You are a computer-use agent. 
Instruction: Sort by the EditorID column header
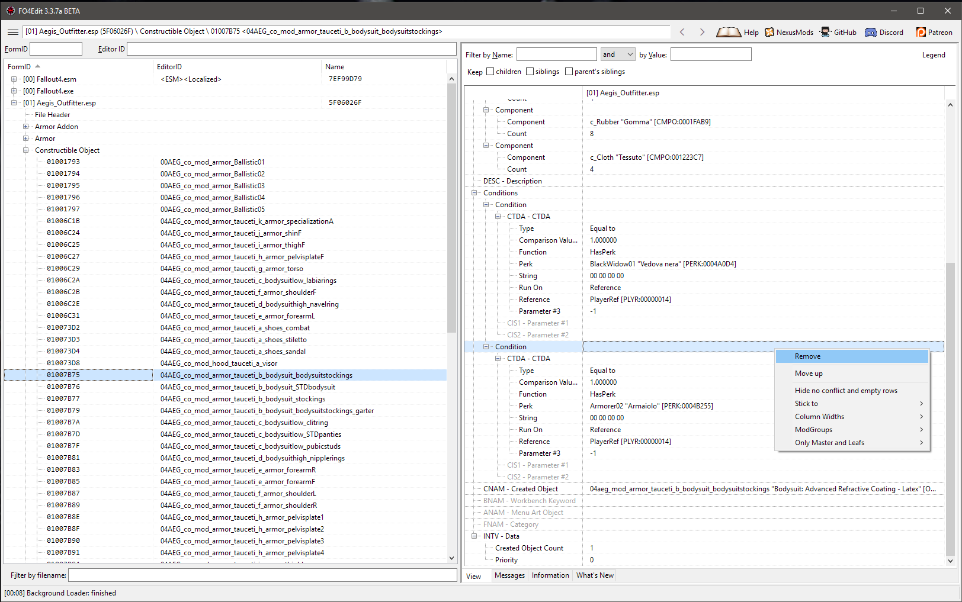237,67
